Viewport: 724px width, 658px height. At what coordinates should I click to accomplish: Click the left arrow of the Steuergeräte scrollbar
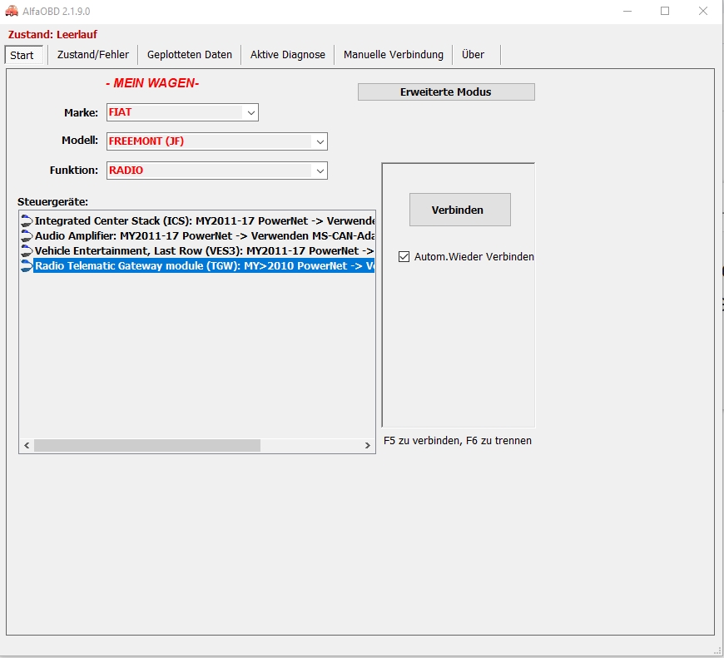click(27, 446)
